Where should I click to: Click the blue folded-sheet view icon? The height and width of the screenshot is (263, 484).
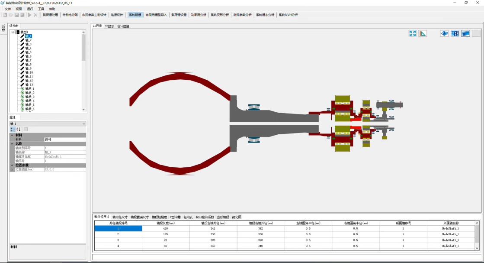pos(444,33)
